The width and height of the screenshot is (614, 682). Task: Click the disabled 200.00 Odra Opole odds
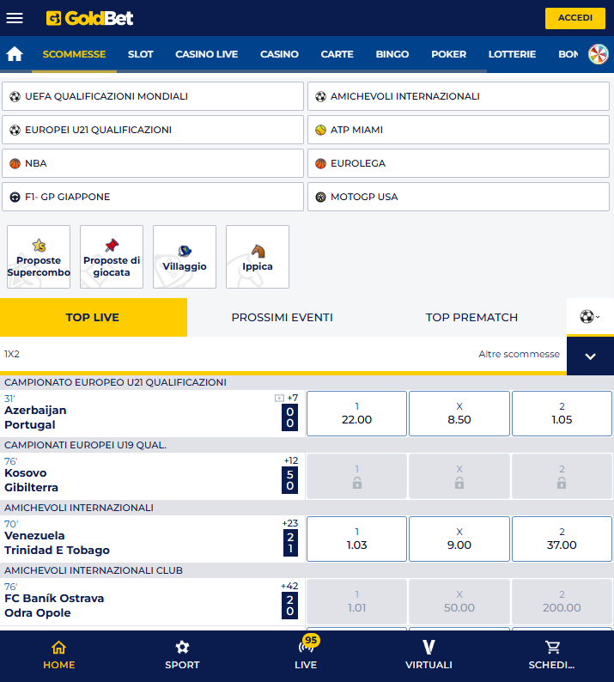pyautogui.click(x=562, y=601)
